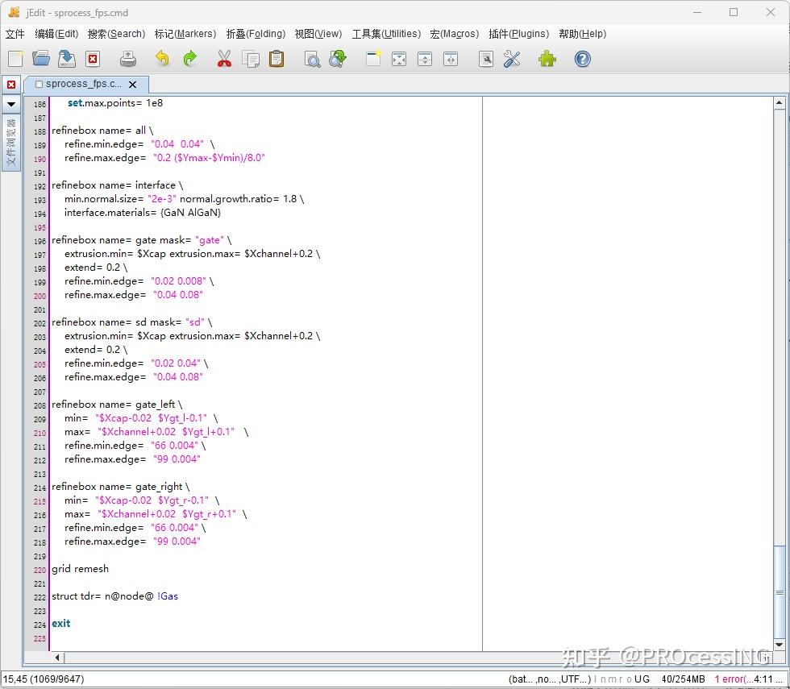This screenshot has height=689, width=790.
Task: Cut selection using the scissors icon
Action: 224,59
